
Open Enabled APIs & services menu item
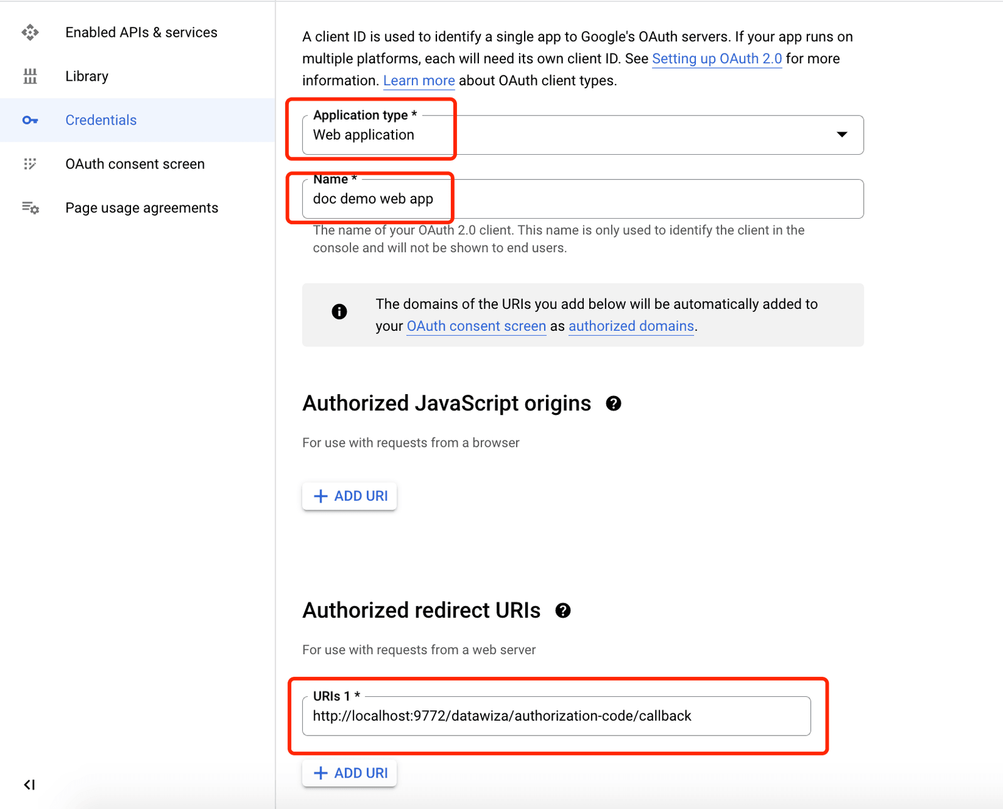138,33
